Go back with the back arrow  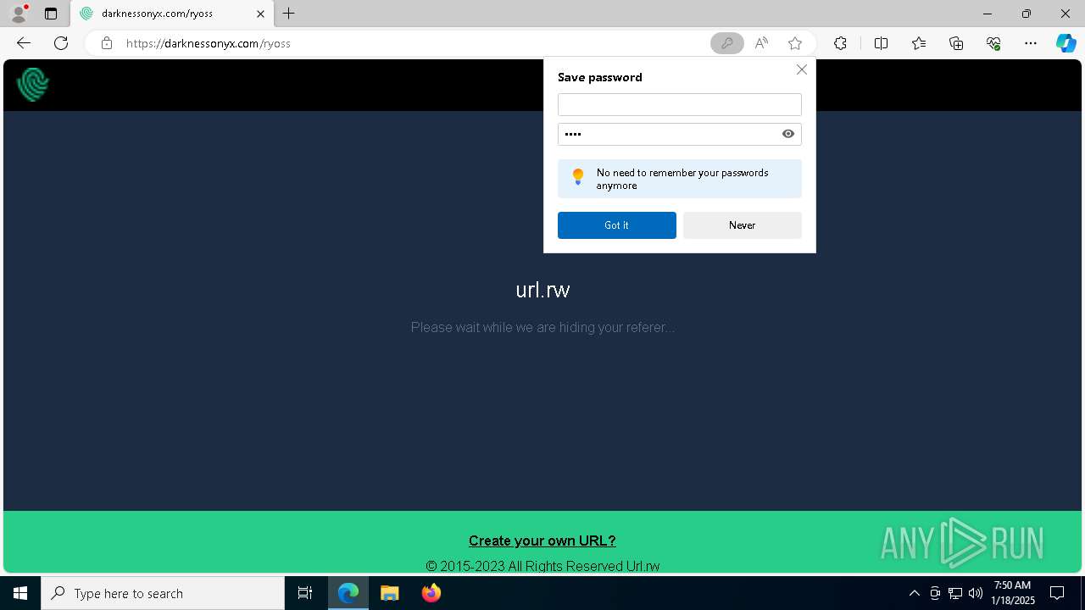coord(24,43)
